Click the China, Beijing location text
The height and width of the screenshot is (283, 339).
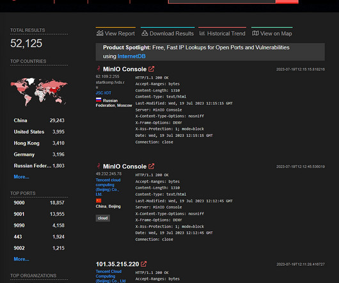108,206
